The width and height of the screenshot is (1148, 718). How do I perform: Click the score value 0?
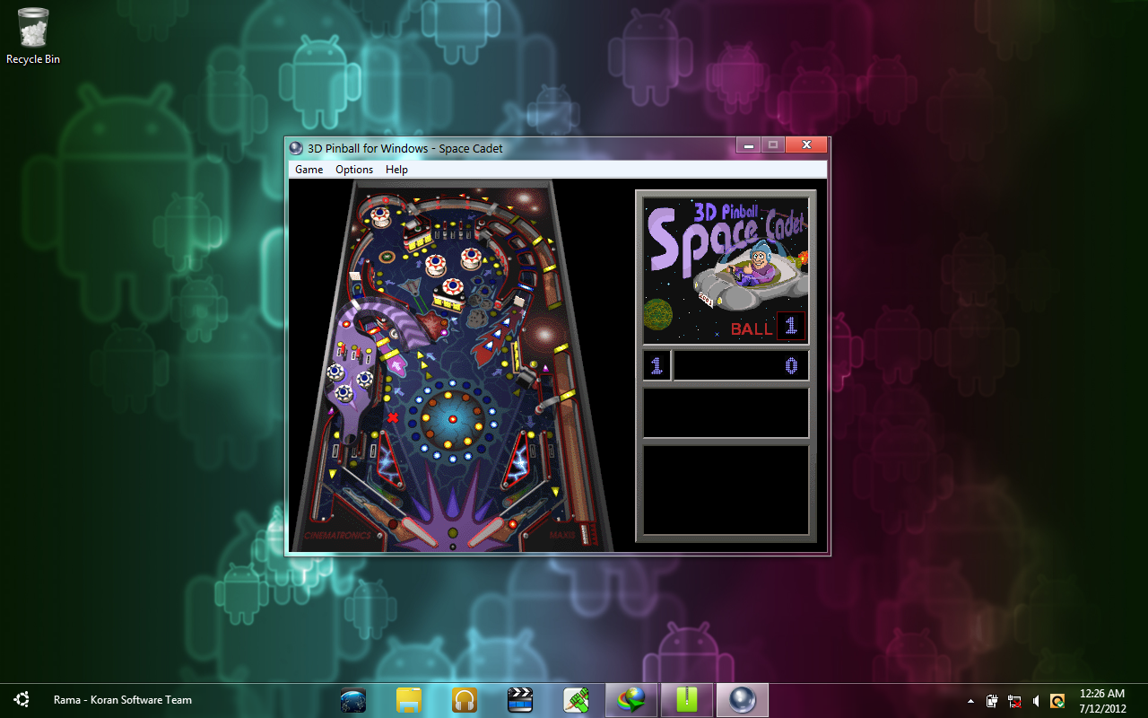[790, 366]
